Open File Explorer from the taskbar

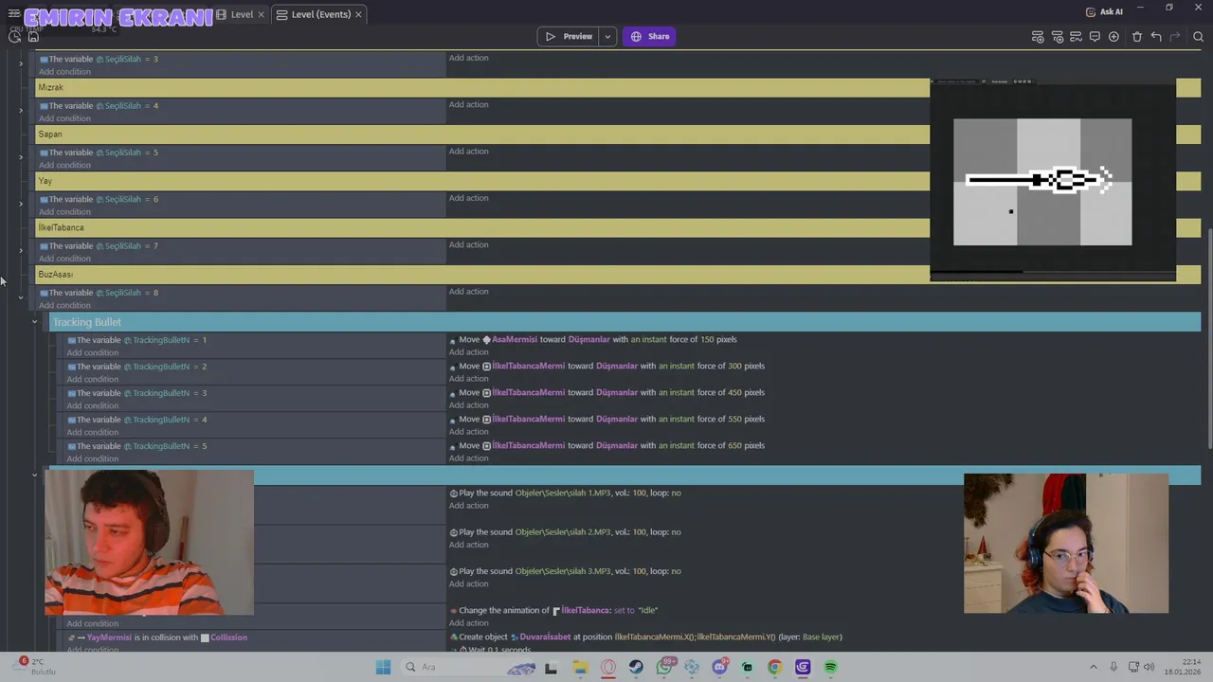[580, 667]
